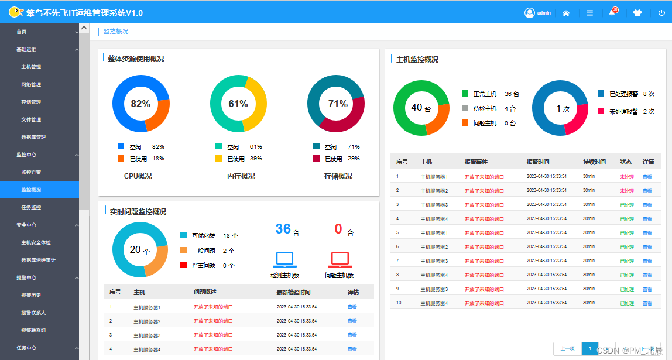672x360 pixels.
Task: Toggle the hamburger menu icon in header
Action: (589, 13)
